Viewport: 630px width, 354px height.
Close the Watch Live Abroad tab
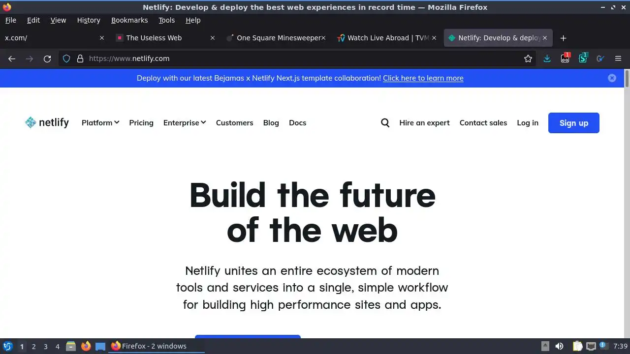coord(434,38)
